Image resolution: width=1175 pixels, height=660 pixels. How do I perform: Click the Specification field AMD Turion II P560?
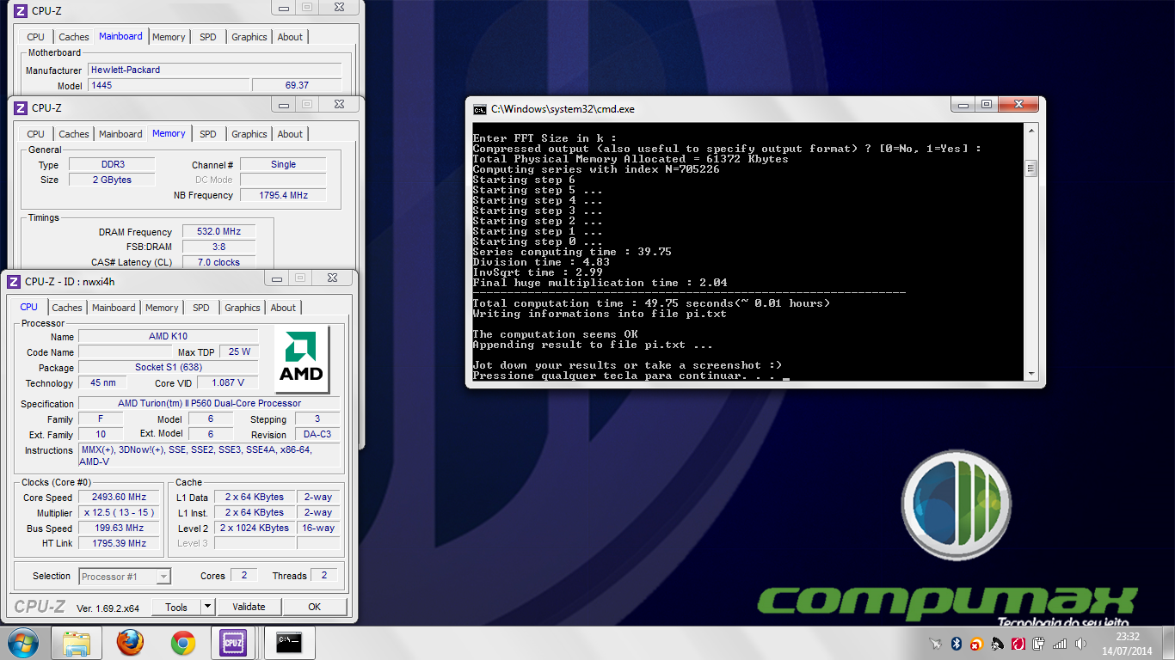209,404
